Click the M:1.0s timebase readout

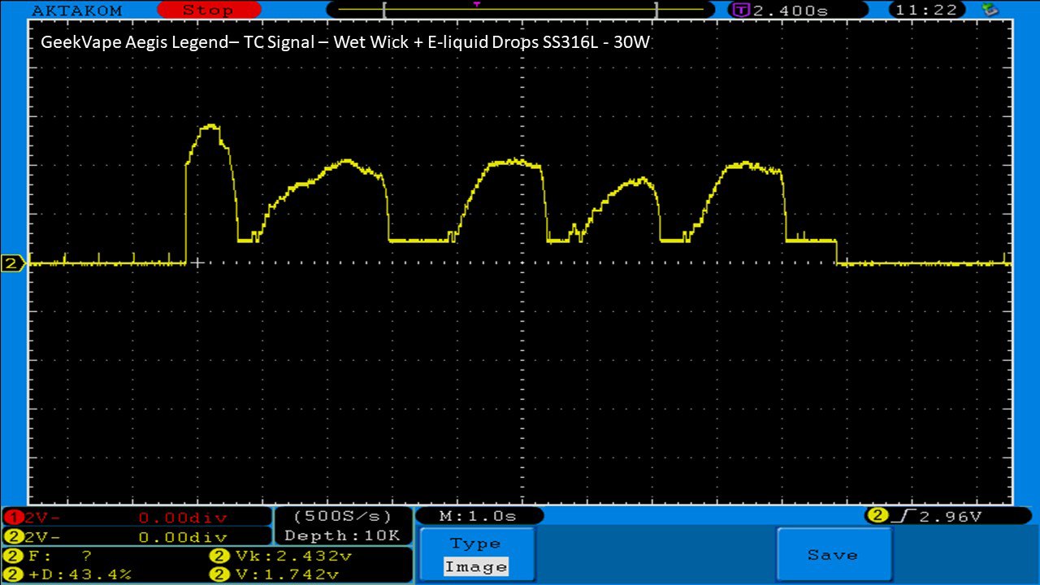point(479,516)
